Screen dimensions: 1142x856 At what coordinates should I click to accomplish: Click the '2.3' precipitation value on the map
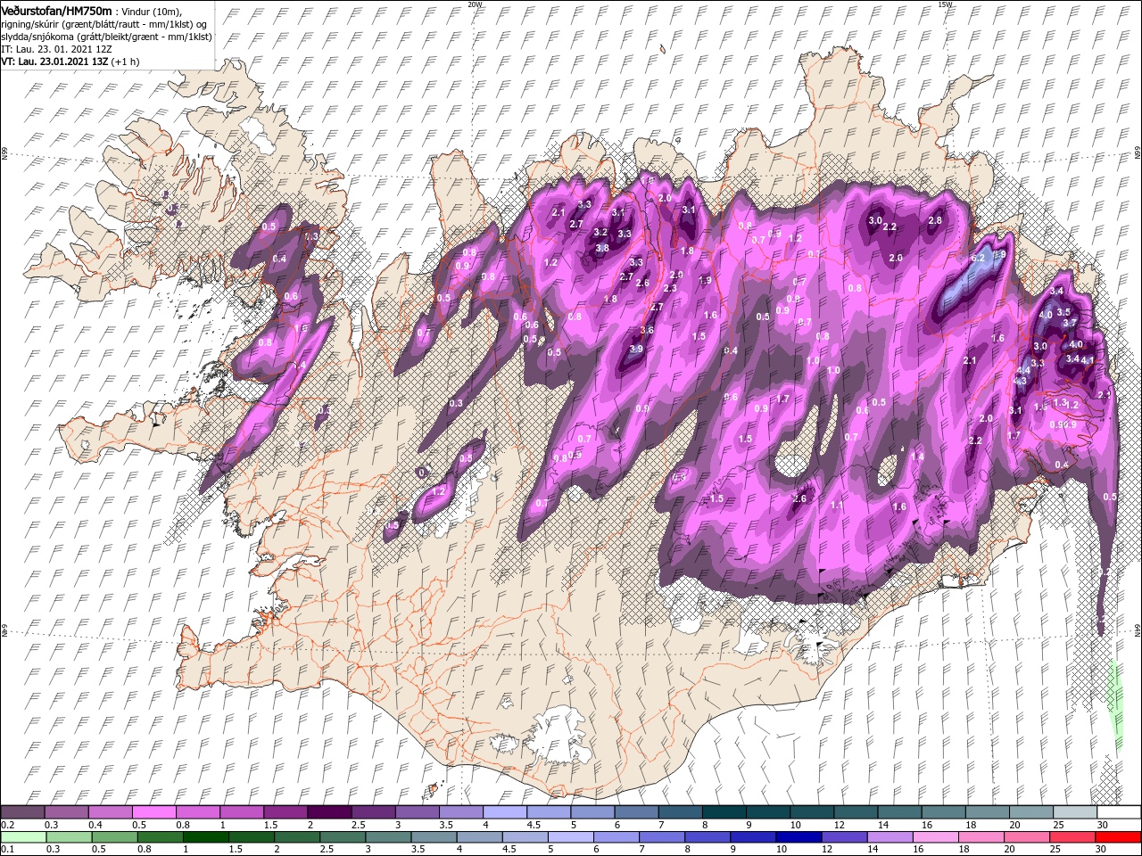point(670,288)
